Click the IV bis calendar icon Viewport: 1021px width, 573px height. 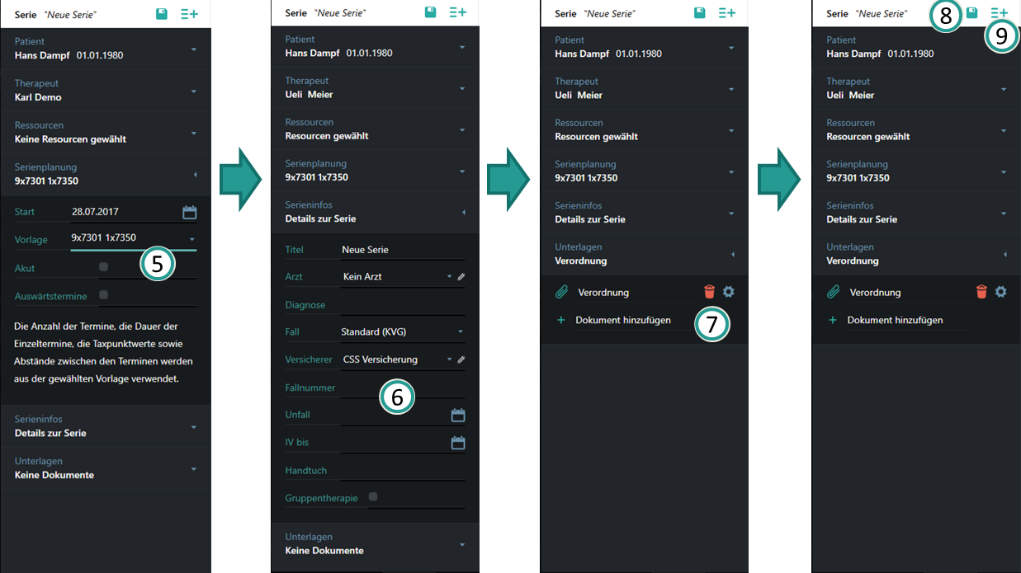coord(458,443)
